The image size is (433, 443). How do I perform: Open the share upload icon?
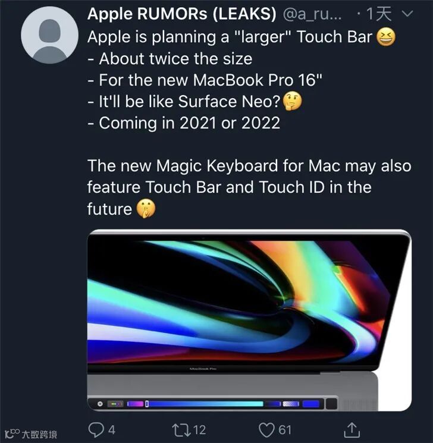pos(352,429)
